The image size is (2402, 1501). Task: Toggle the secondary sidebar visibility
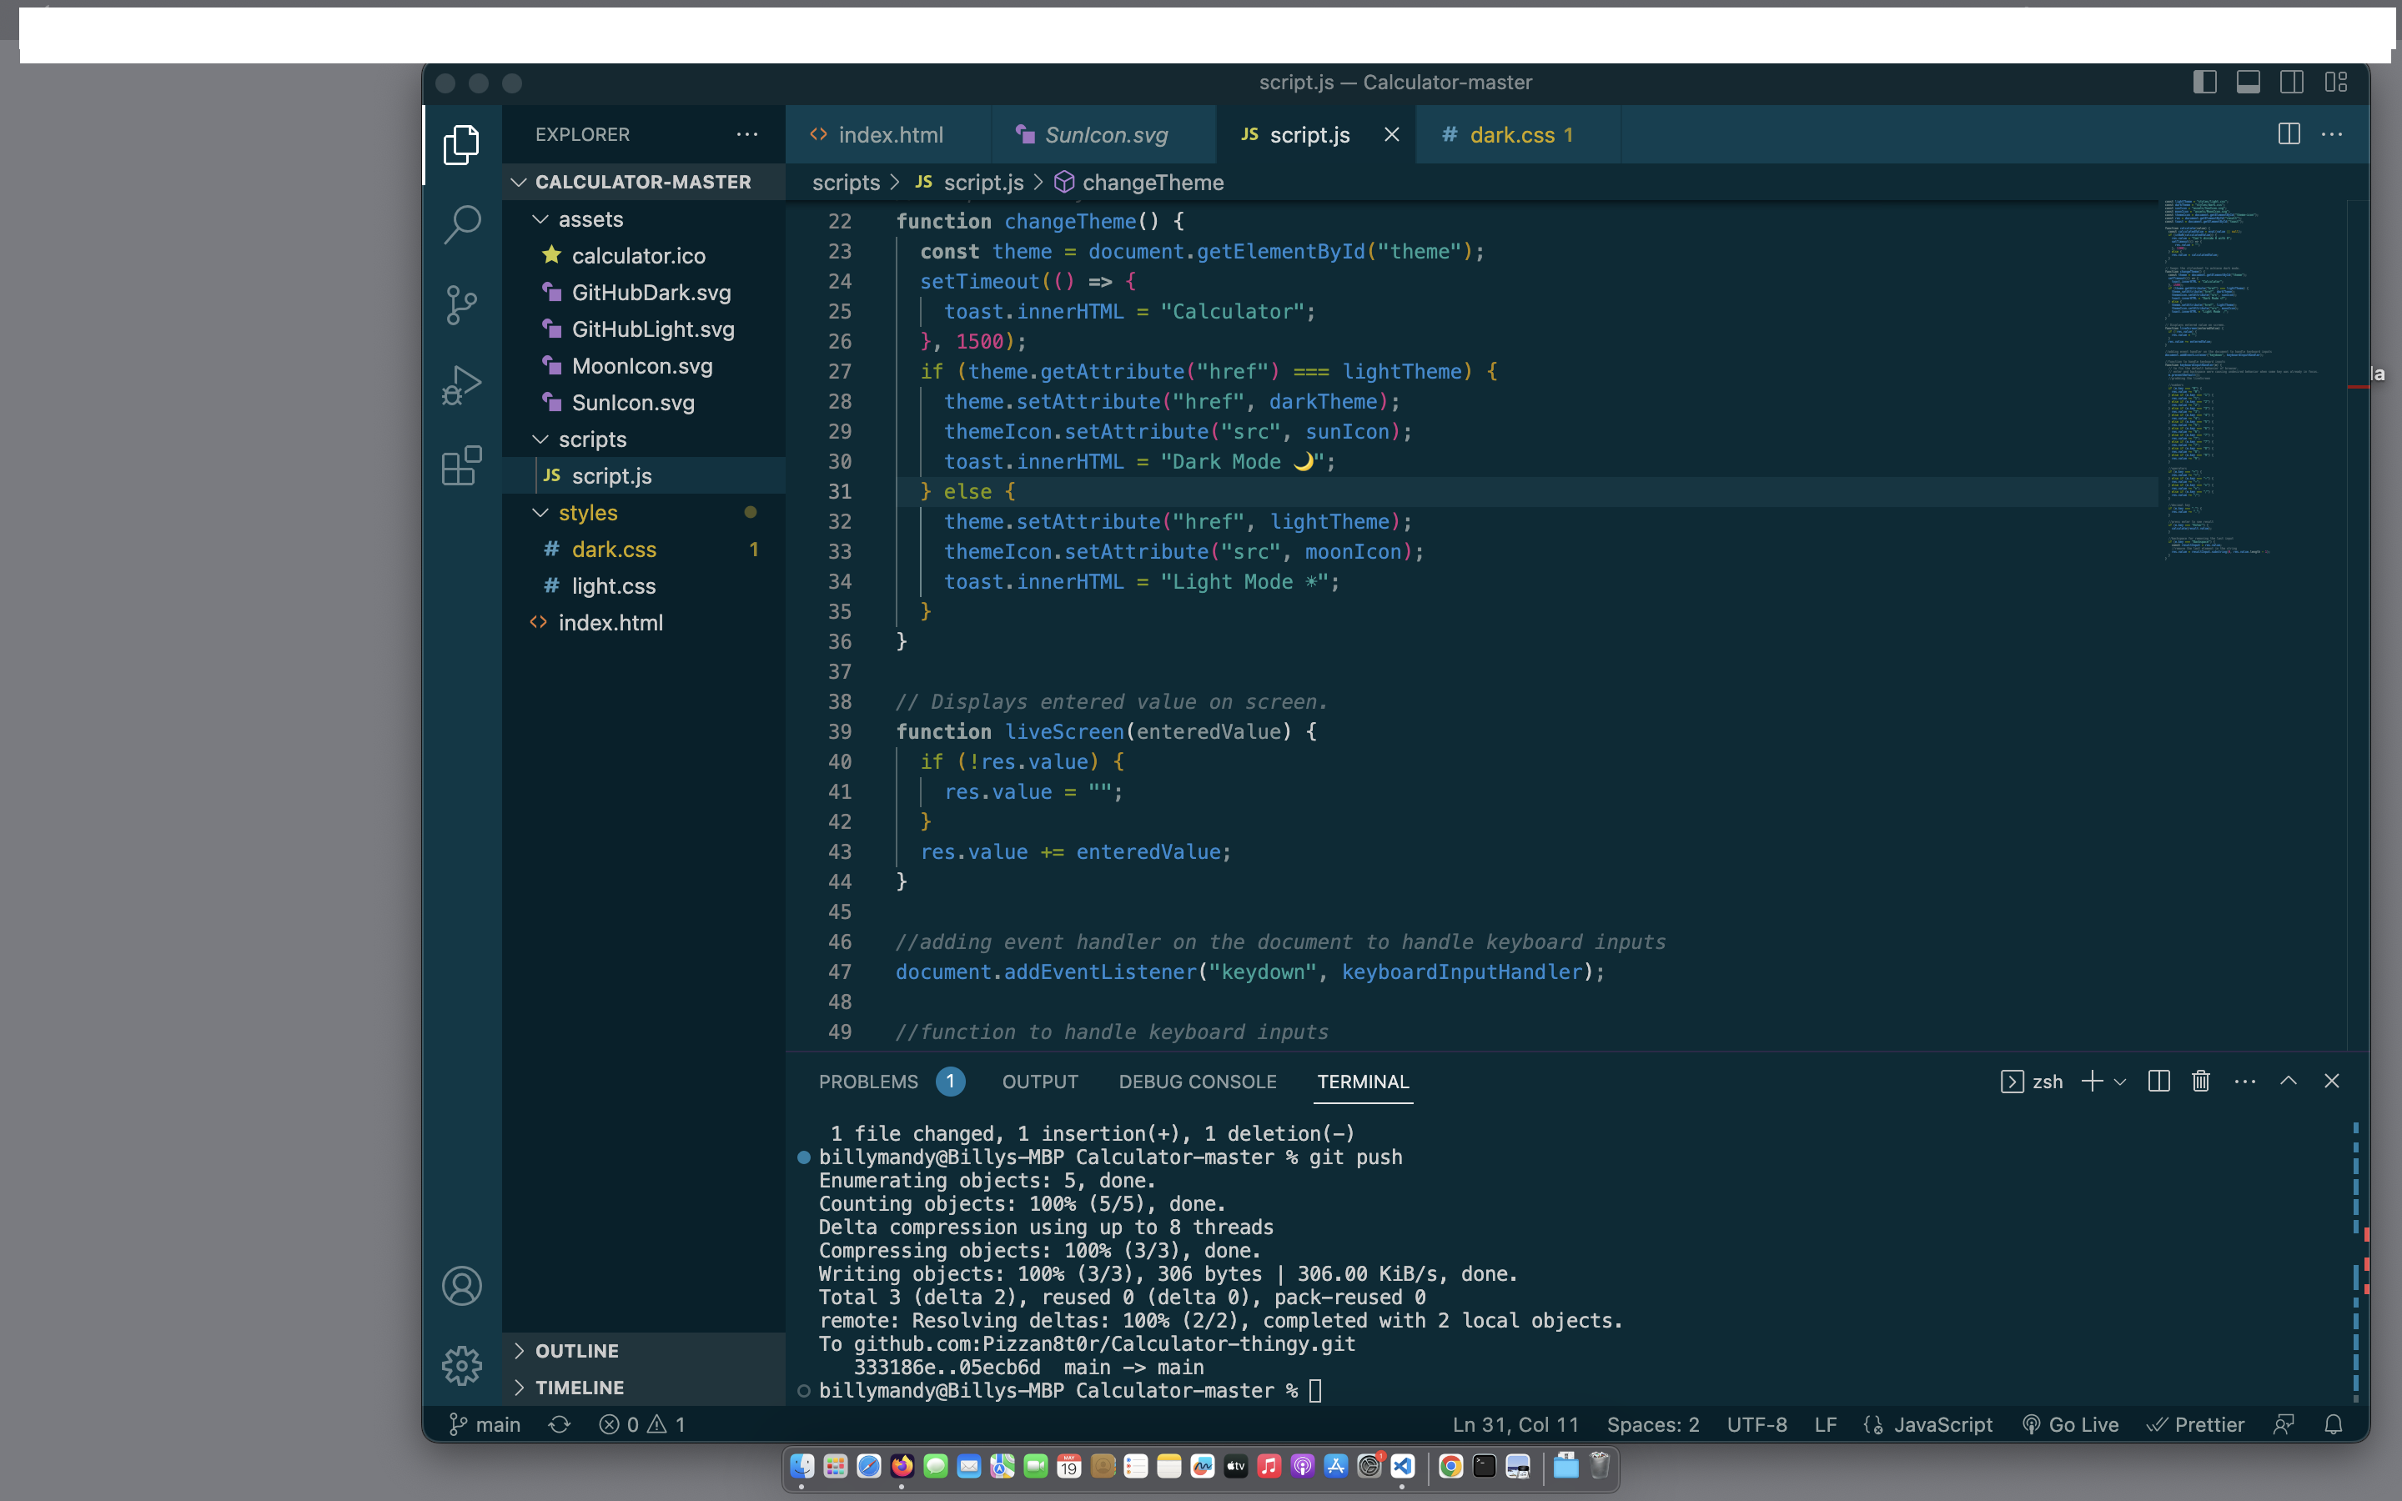[x=2292, y=82]
